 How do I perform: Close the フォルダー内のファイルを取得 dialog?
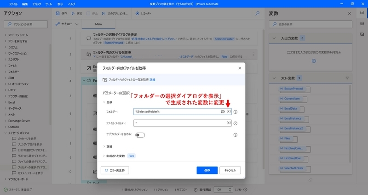(240, 68)
